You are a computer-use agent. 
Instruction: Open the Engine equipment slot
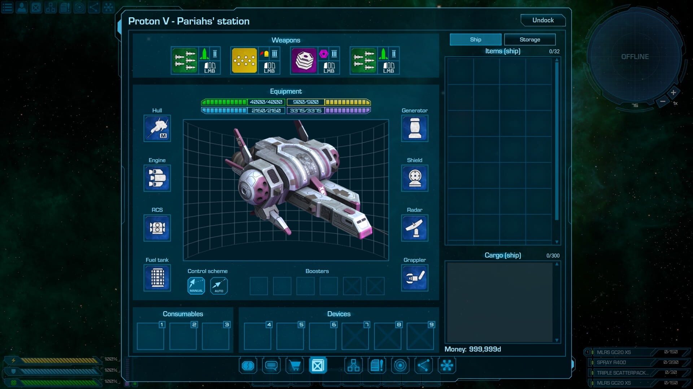(157, 178)
